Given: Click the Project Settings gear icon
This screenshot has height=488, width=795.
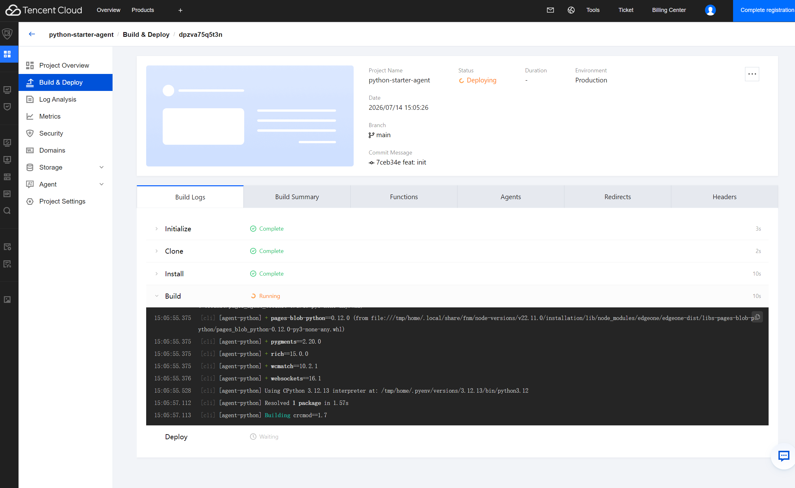Looking at the screenshot, I should coord(30,201).
